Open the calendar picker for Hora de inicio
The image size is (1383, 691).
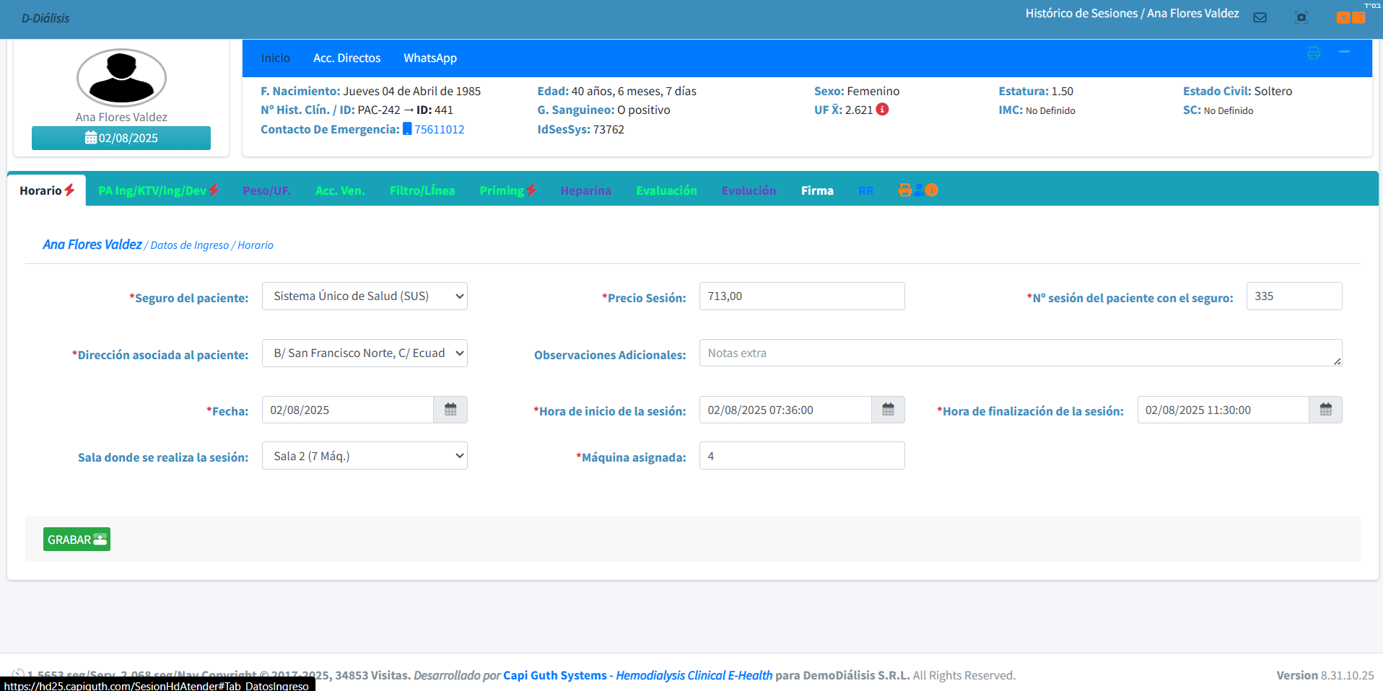pos(888,409)
